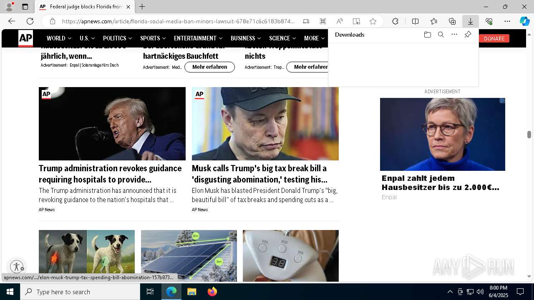Expand the SCIENCE menu
The height and width of the screenshot is (300, 534).
(x=282, y=38)
